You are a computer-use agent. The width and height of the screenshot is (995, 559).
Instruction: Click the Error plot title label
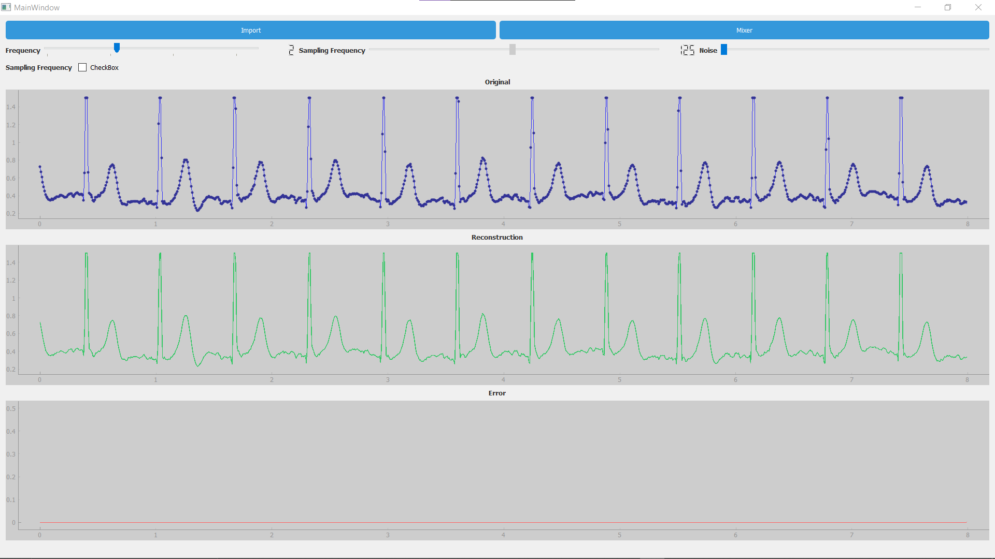496,393
